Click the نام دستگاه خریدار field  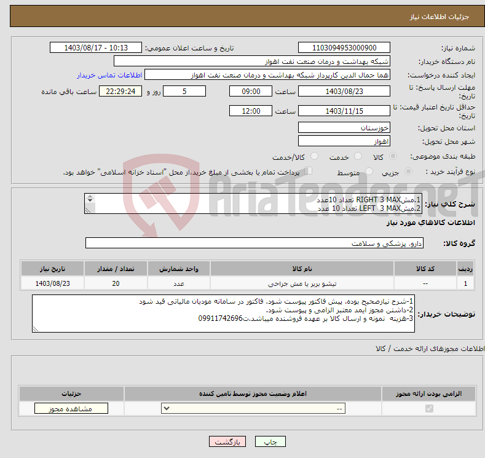tap(252, 61)
